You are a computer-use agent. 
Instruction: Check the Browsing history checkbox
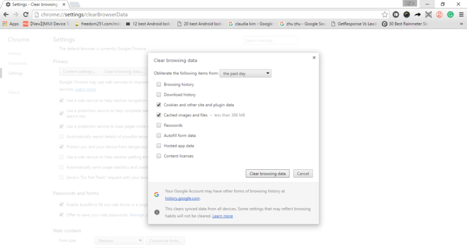click(x=159, y=84)
